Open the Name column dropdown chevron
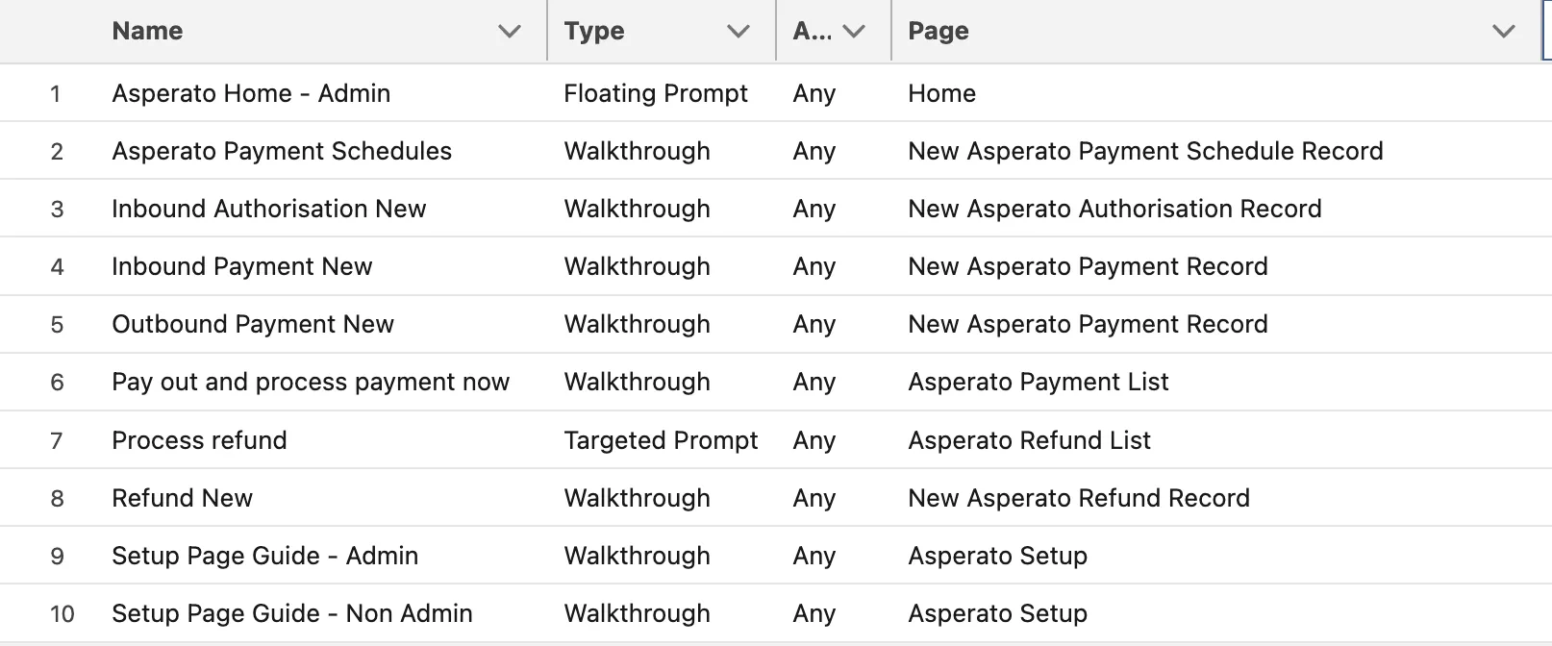The width and height of the screenshot is (1552, 646). (x=510, y=32)
